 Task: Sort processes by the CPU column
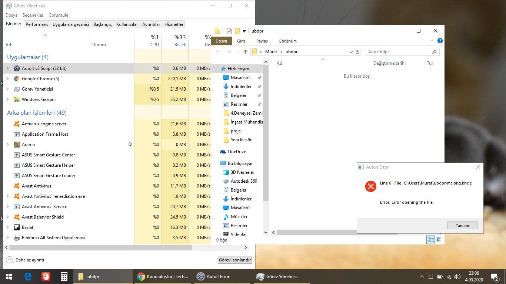click(x=148, y=41)
